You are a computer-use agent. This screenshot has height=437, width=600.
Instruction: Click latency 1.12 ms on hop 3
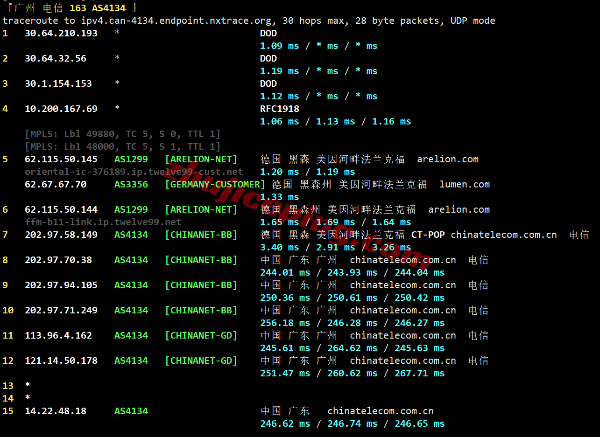tap(280, 96)
